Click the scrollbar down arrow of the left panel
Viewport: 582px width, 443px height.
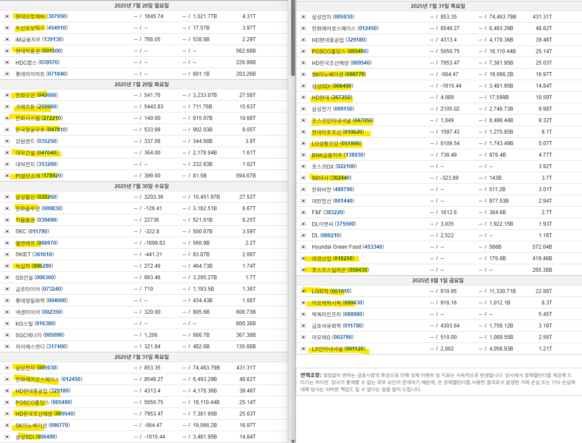pyautogui.click(x=292, y=440)
